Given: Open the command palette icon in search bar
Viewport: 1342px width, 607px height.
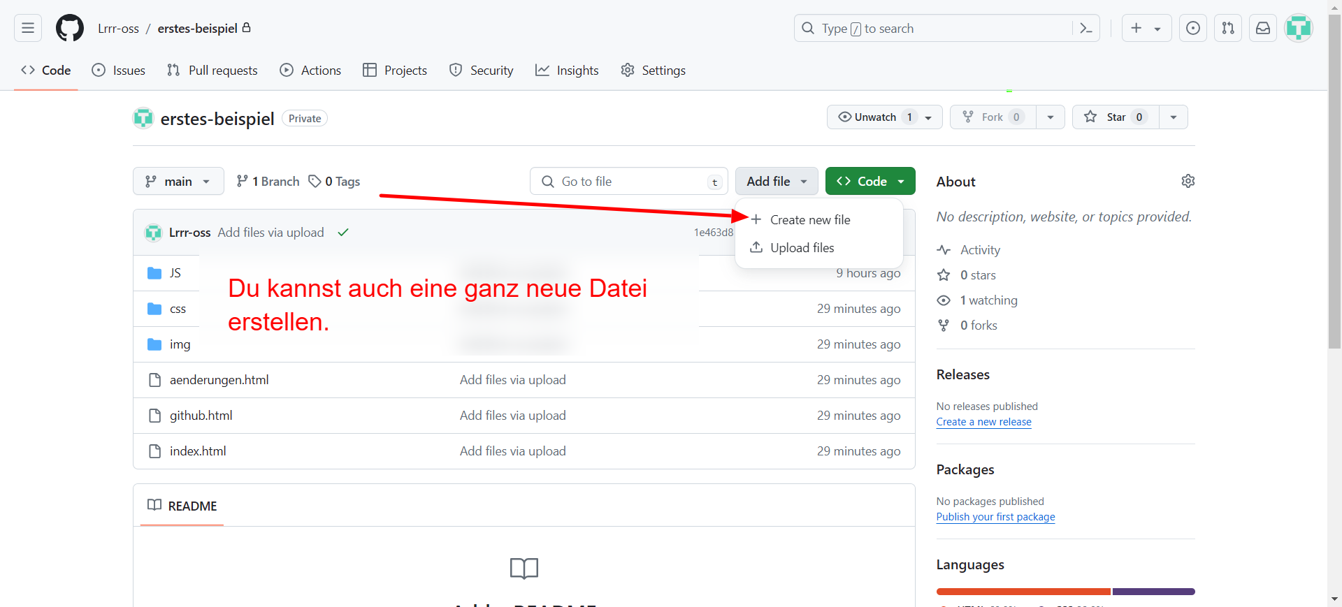Looking at the screenshot, I should [1085, 29].
